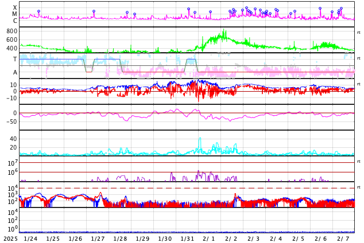Select the 2/ 5 date label
This screenshot has width=364, height=243.
[x=299, y=238]
